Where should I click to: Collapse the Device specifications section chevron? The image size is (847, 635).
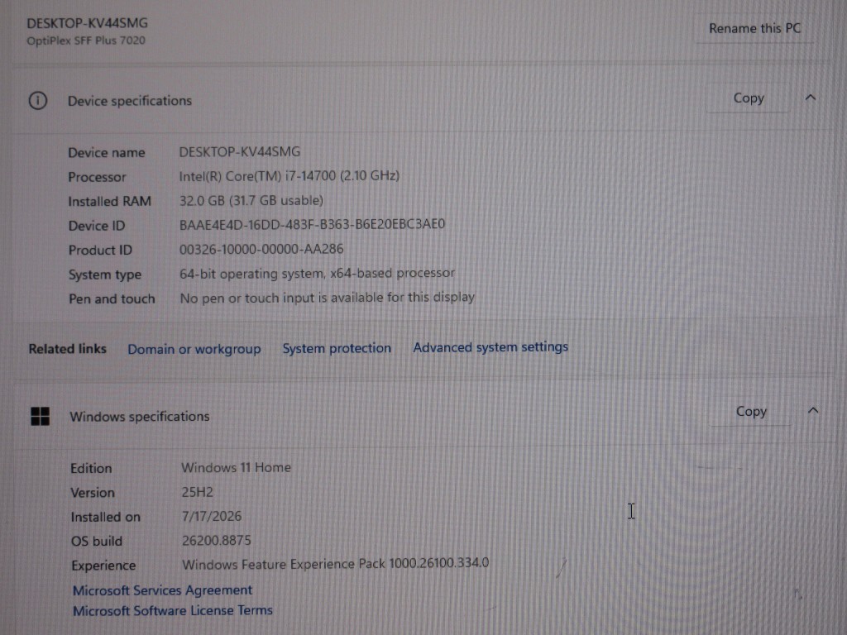point(811,98)
